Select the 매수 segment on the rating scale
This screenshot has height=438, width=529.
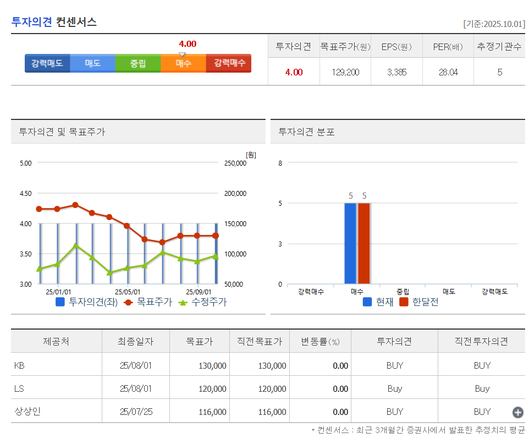[x=183, y=63]
